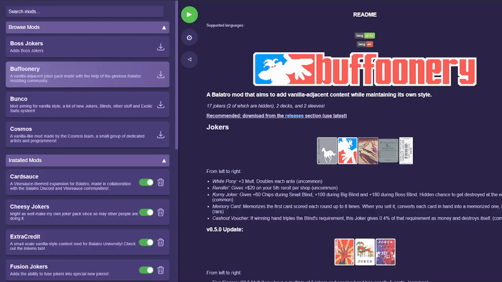Switch off the Fusion Jokers toggle
The image size is (502, 282).
pos(146,270)
